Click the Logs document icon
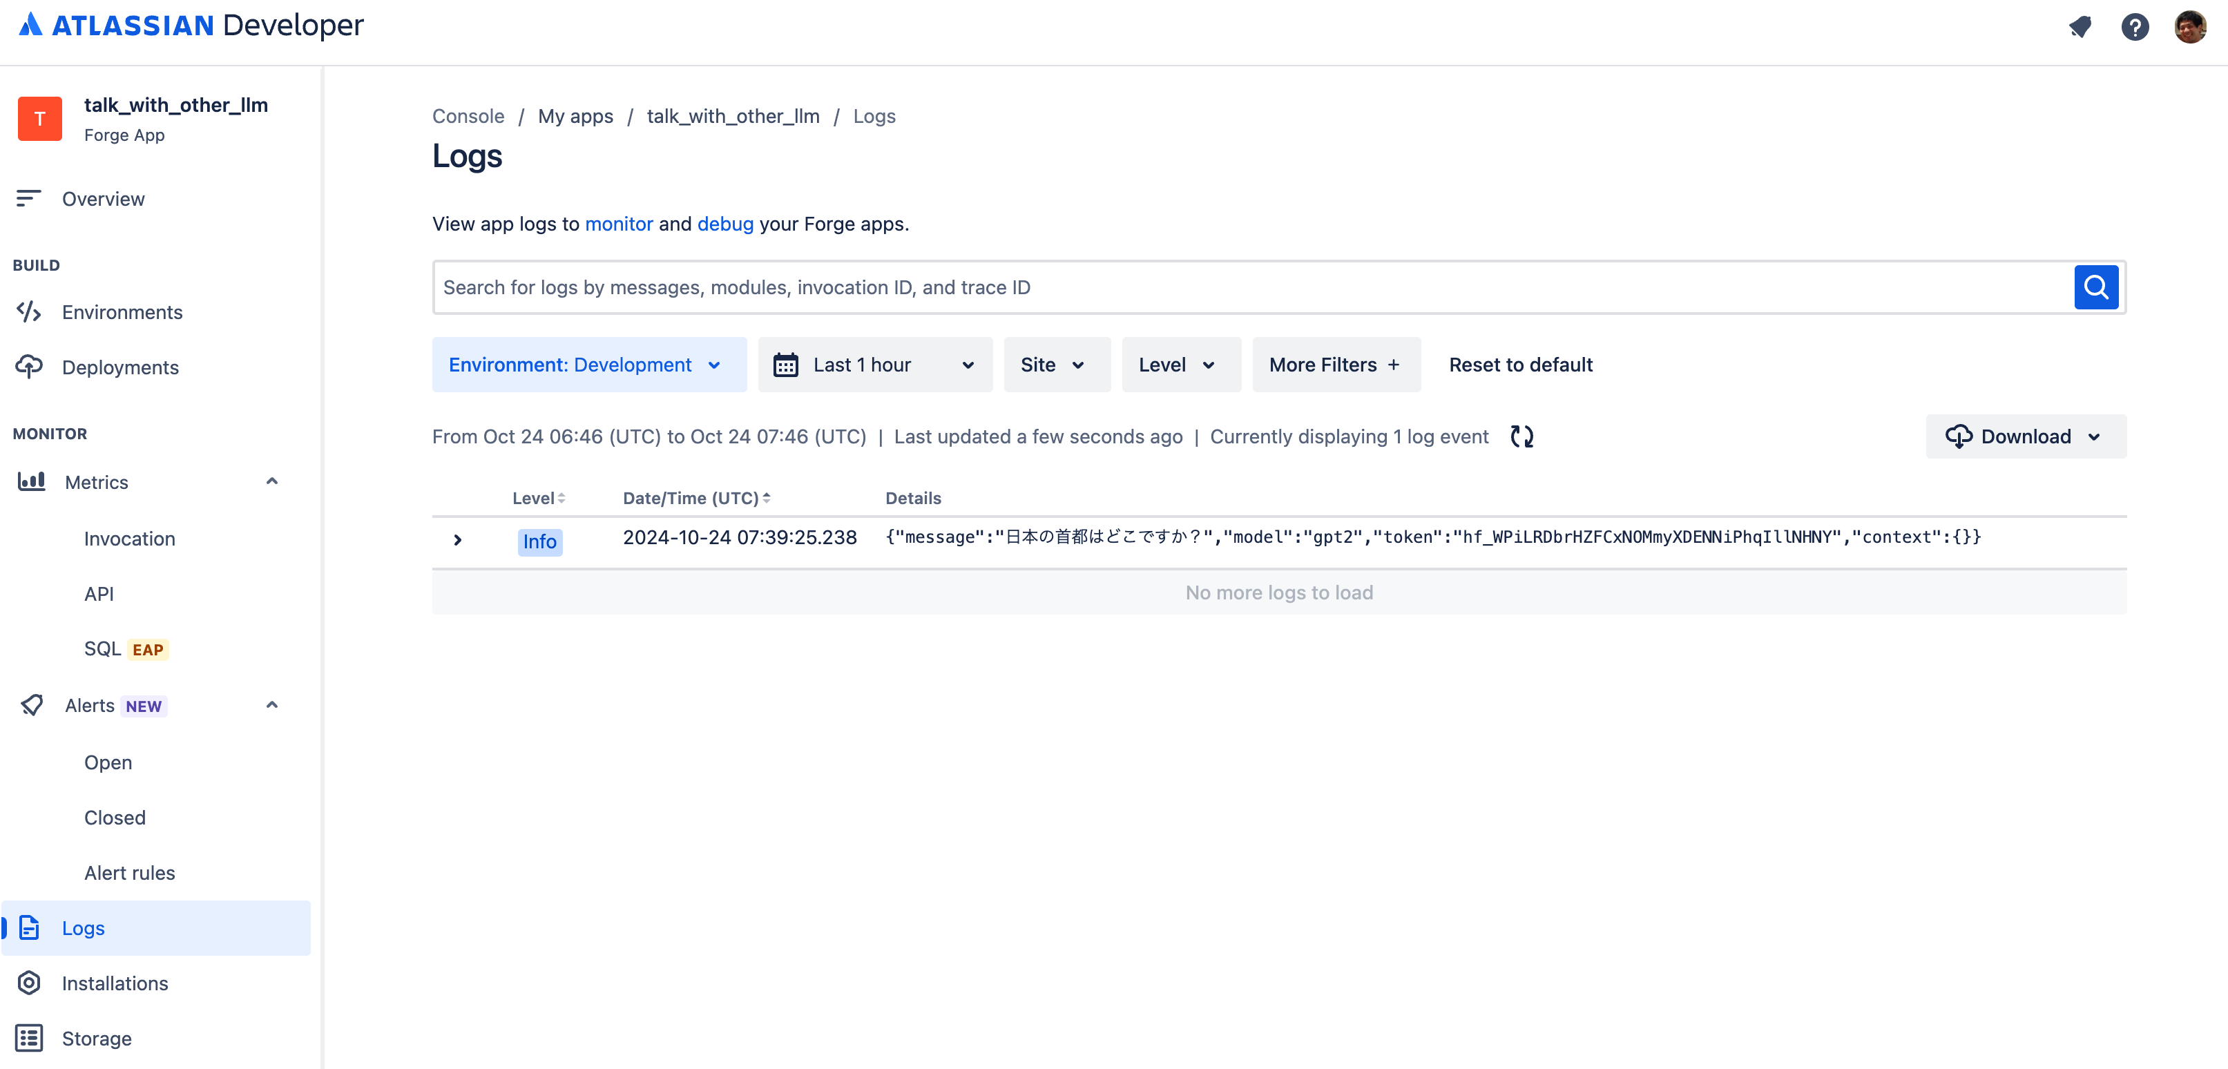This screenshot has width=2228, height=1069. point(28,928)
